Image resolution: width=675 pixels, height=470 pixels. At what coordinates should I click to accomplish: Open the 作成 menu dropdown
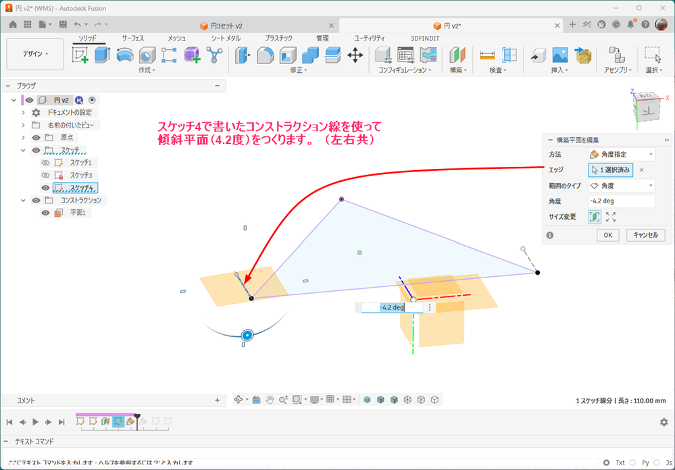click(x=147, y=70)
